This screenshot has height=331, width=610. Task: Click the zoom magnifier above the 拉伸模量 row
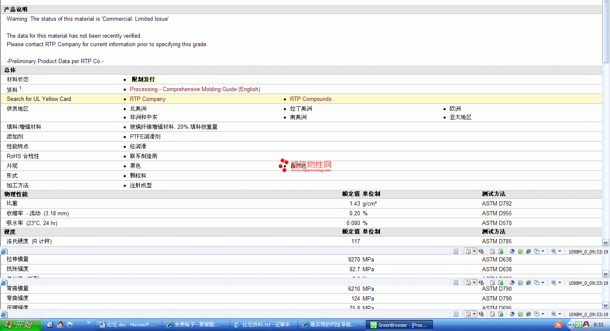[x=554, y=251]
